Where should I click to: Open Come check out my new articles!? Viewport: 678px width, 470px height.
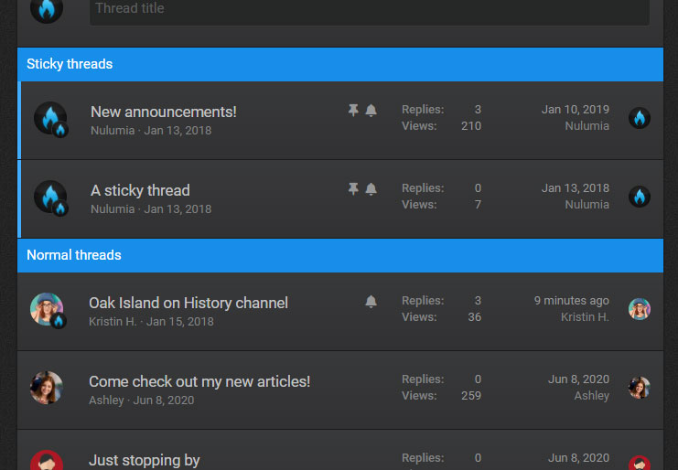coord(199,381)
